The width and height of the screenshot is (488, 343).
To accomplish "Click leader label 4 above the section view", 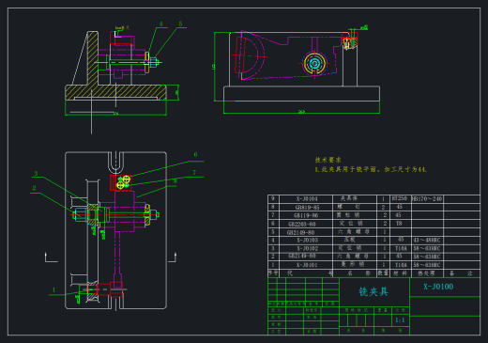I will 161,24.
